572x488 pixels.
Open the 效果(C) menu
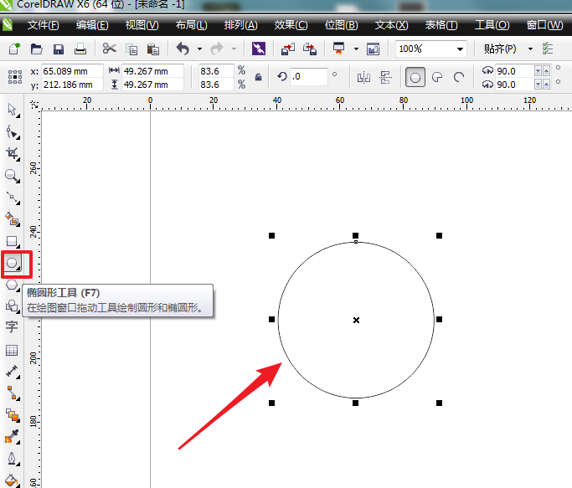(x=291, y=25)
